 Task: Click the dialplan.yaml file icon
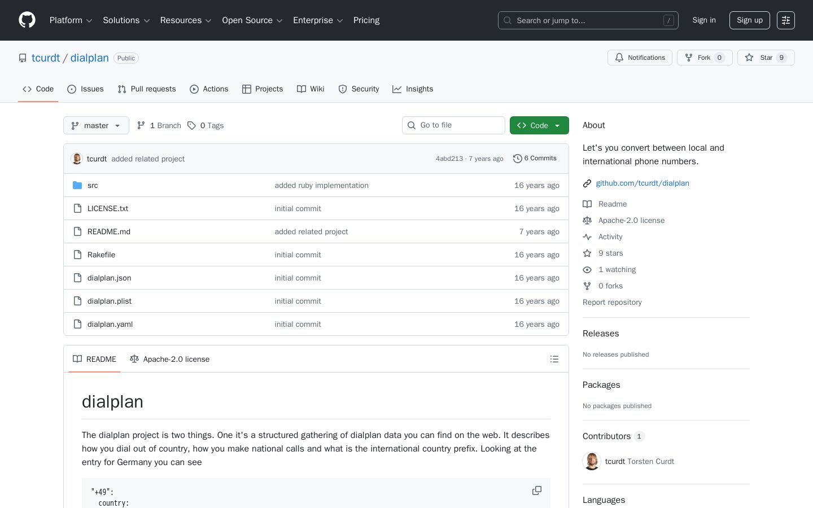point(77,324)
